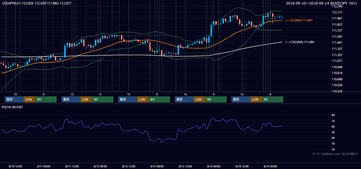361x169 pixels.
Task: Select the RSI(14) 60.3587 indicator label
Action: pos(12,107)
